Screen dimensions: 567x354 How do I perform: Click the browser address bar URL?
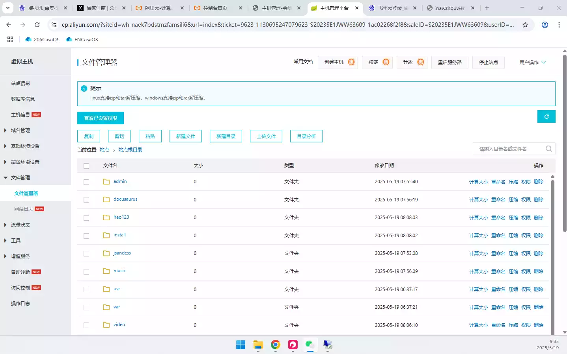(x=288, y=25)
